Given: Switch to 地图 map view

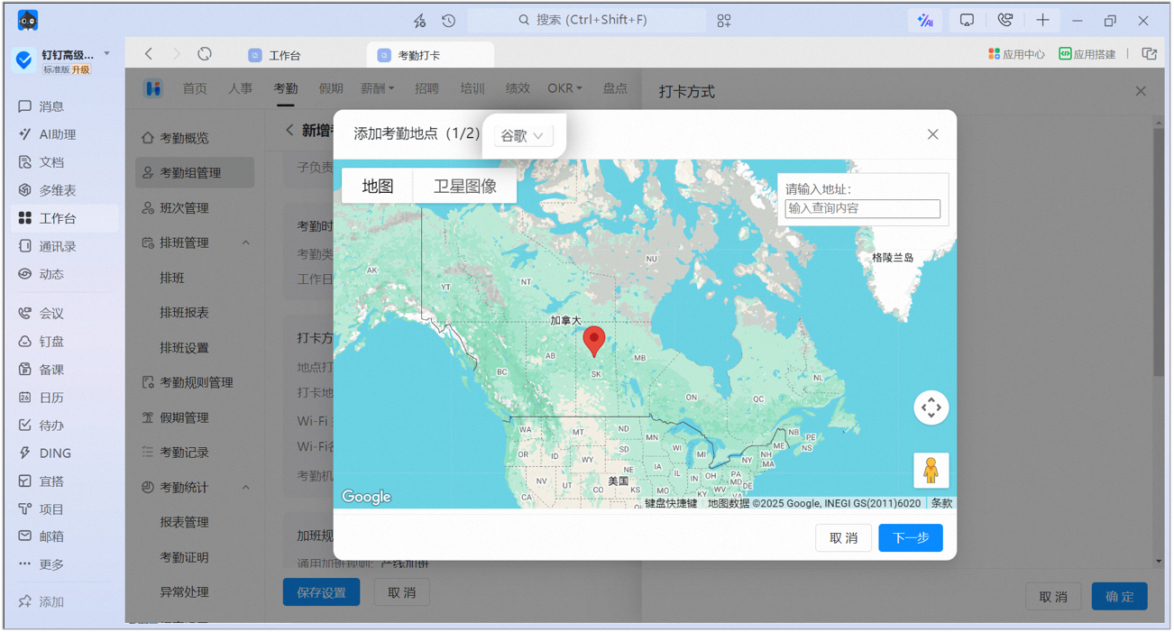Looking at the screenshot, I should coord(378,186).
